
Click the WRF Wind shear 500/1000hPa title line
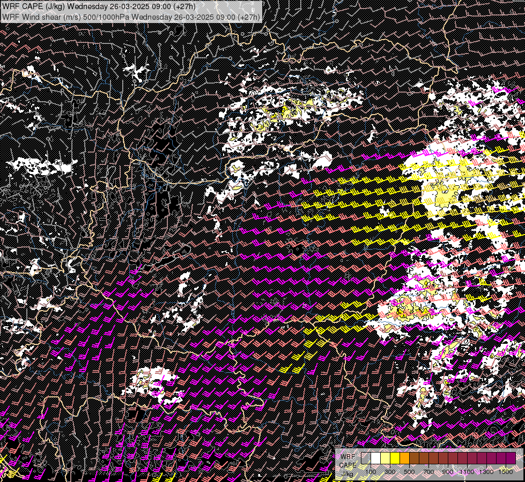coord(131,17)
